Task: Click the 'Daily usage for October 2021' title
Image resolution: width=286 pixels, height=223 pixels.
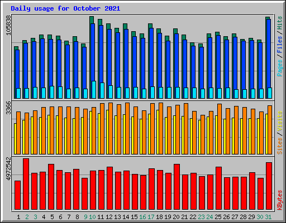Action: click(65, 8)
